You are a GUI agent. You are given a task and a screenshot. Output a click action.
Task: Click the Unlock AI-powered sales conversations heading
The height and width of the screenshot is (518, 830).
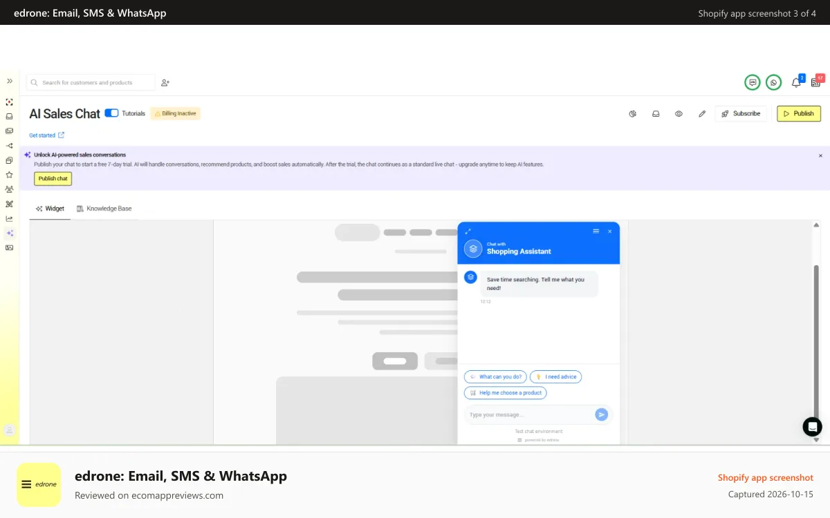tap(80, 155)
